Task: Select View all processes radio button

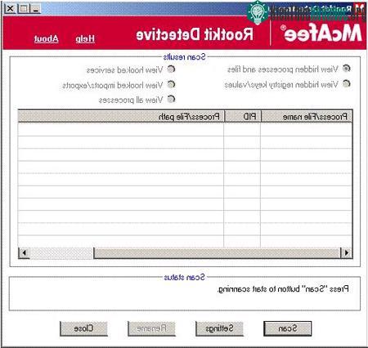Action: click(171, 99)
